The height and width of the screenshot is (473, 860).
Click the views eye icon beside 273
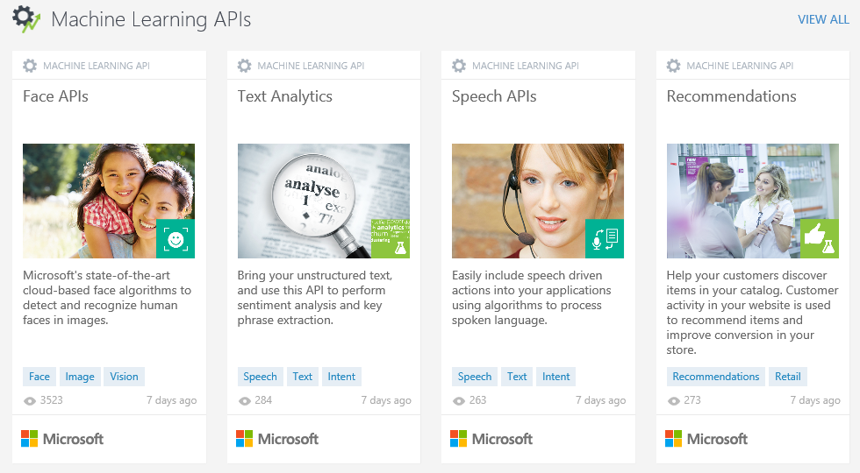coord(674,401)
